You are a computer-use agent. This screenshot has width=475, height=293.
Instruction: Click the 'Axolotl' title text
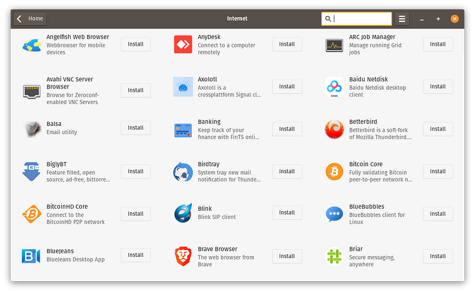pyautogui.click(x=207, y=79)
